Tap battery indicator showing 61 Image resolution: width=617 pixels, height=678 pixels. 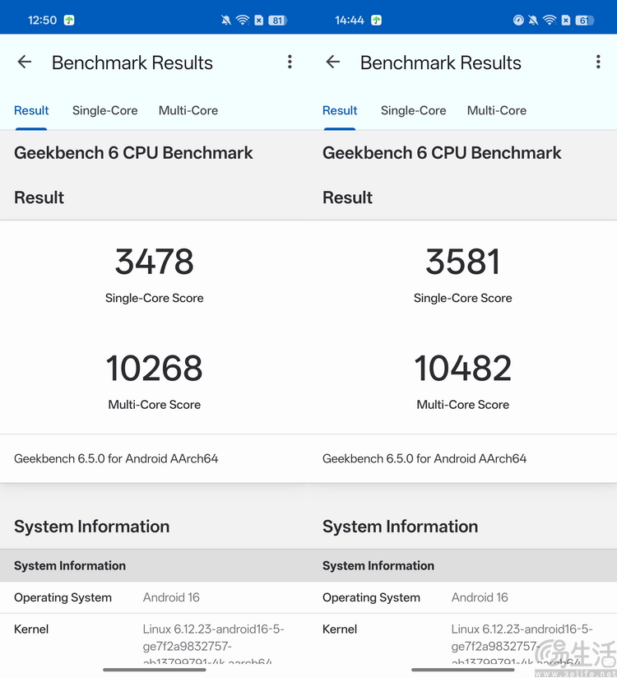click(x=584, y=20)
